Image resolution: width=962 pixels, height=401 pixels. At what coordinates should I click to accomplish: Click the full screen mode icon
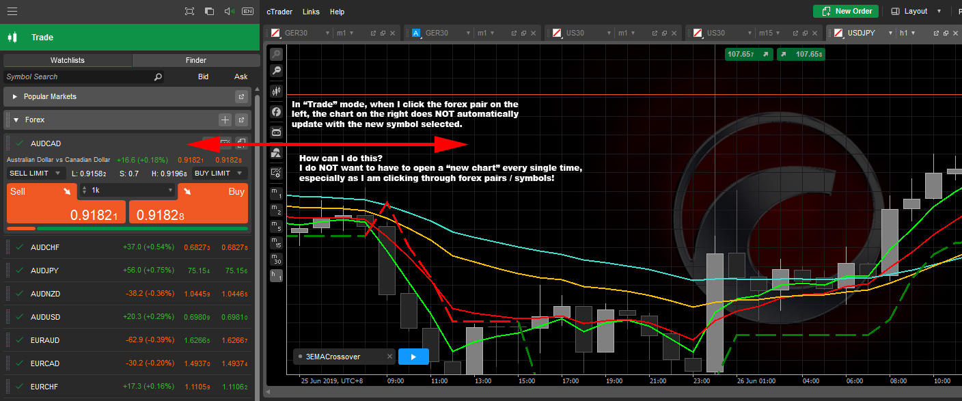190,12
